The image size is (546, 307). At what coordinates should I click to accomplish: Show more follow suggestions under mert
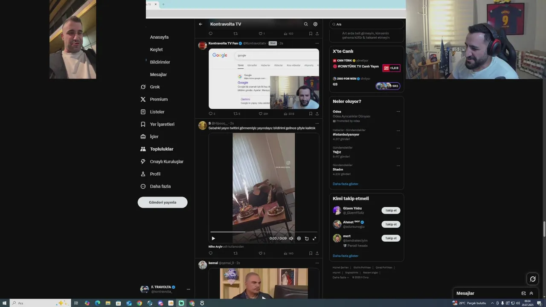tap(346, 256)
